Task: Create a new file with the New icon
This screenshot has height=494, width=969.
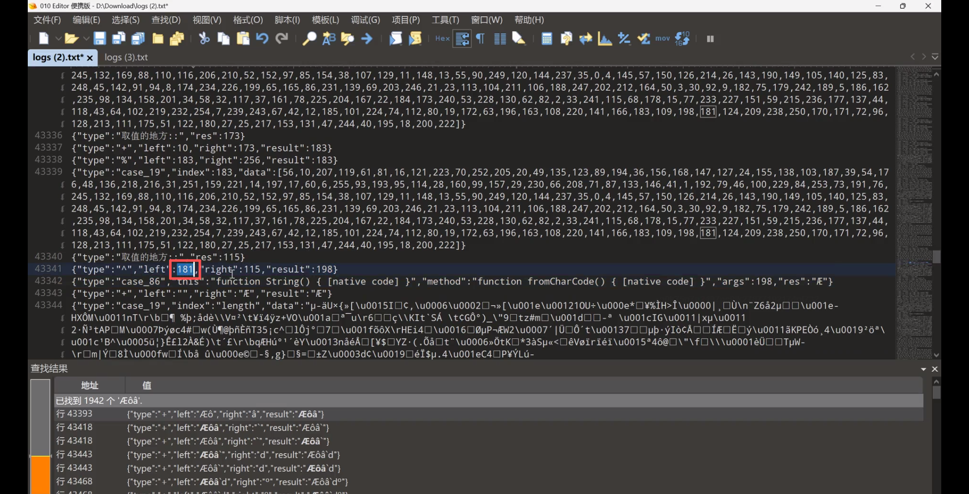Action: pyautogui.click(x=44, y=38)
